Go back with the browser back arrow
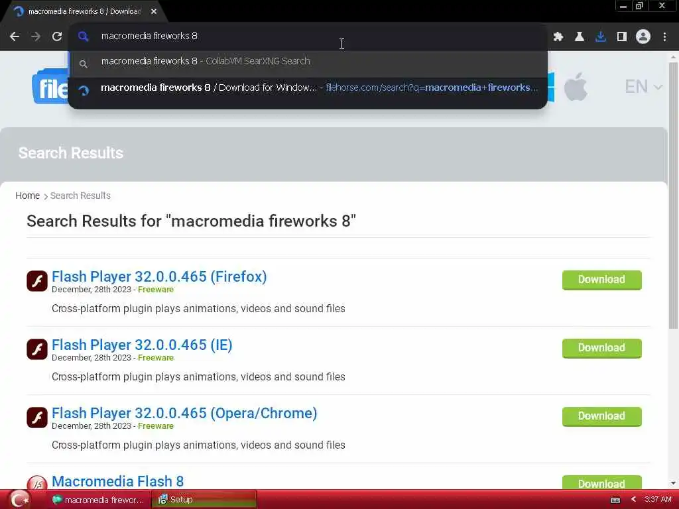The image size is (679, 509). point(15,36)
